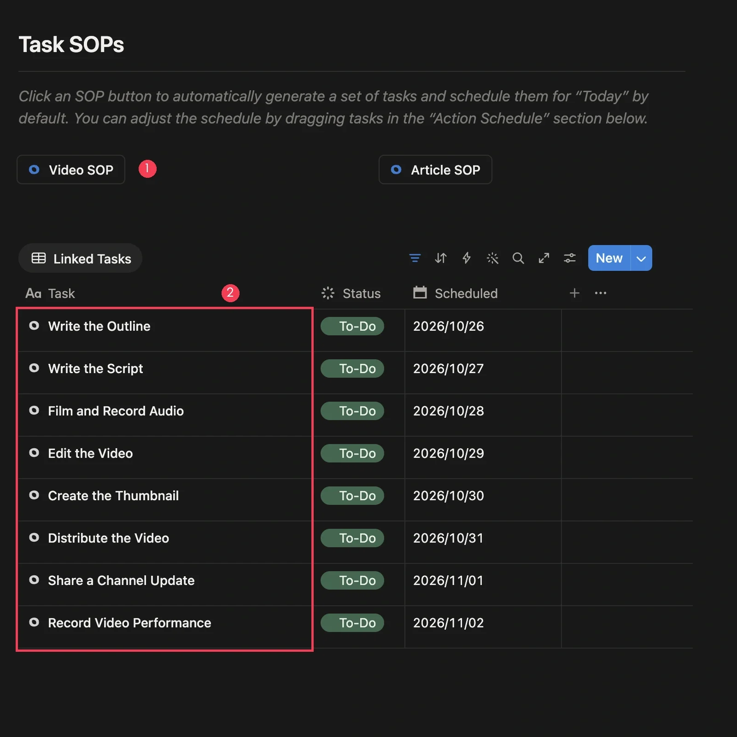Image resolution: width=737 pixels, height=737 pixels.
Task: Change To-Do status of Film and Record Audio
Action: click(x=352, y=411)
